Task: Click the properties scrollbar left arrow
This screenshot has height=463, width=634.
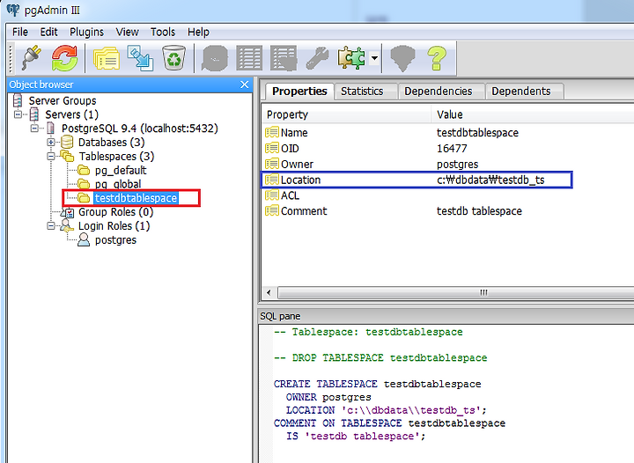Action: click(269, 292)
